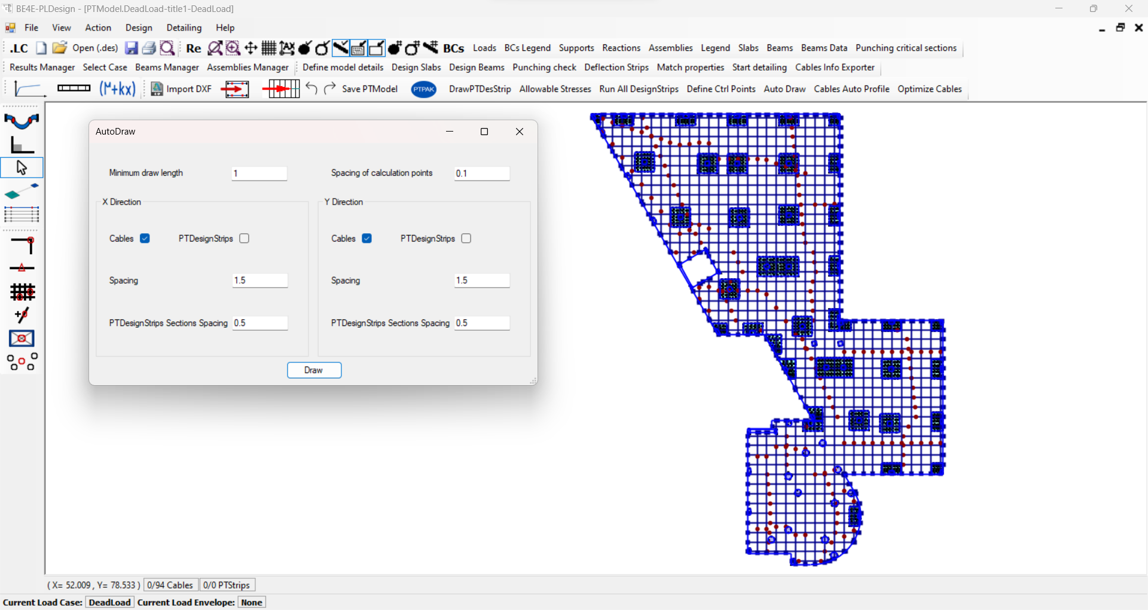
Task: Open Results Manager
Action: (42, 68)
